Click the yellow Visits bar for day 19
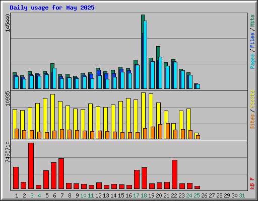Screen dimensions: 258x201 click(x=151, y=110)
